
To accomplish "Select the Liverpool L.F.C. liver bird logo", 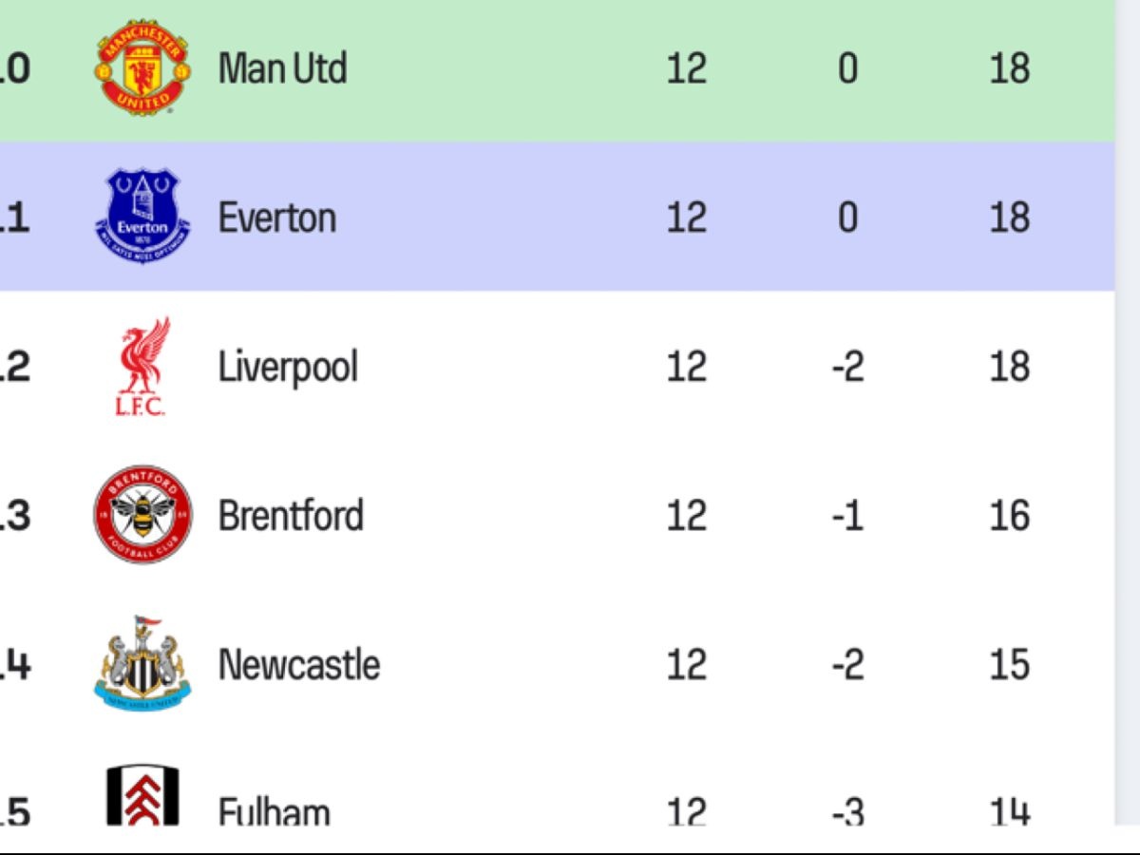I will pos(142,367).
